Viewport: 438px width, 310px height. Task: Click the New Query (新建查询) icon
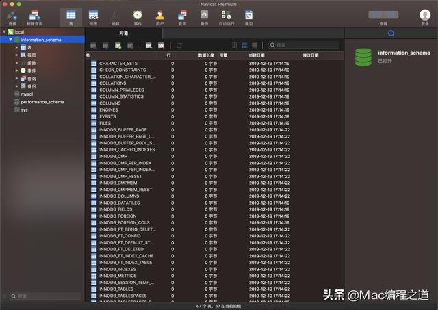pos(35,16)
